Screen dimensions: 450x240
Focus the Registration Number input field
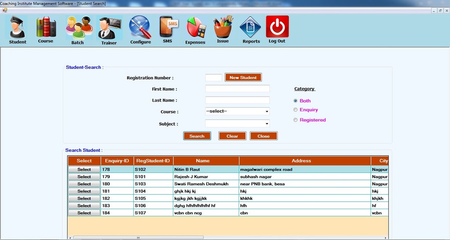pos(214,78)
